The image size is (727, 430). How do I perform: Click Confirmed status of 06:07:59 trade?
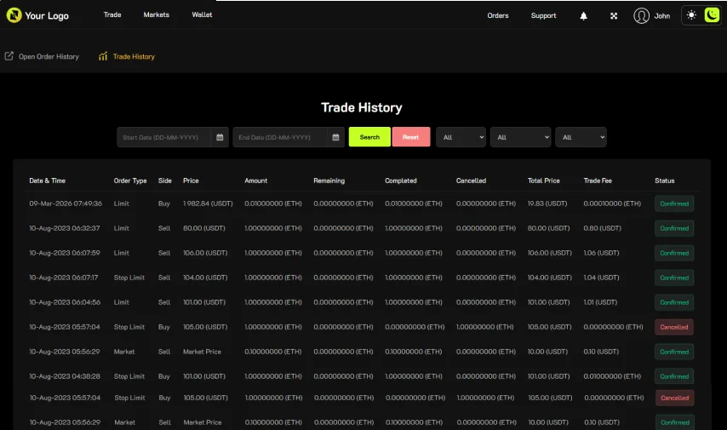674,253
